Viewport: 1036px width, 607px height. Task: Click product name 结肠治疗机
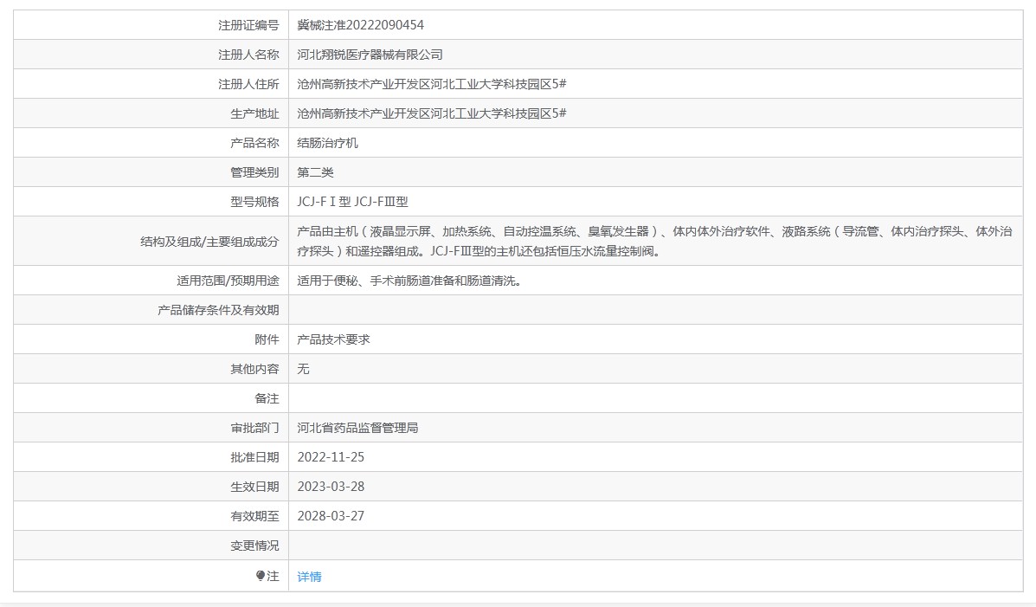point(326,142)
